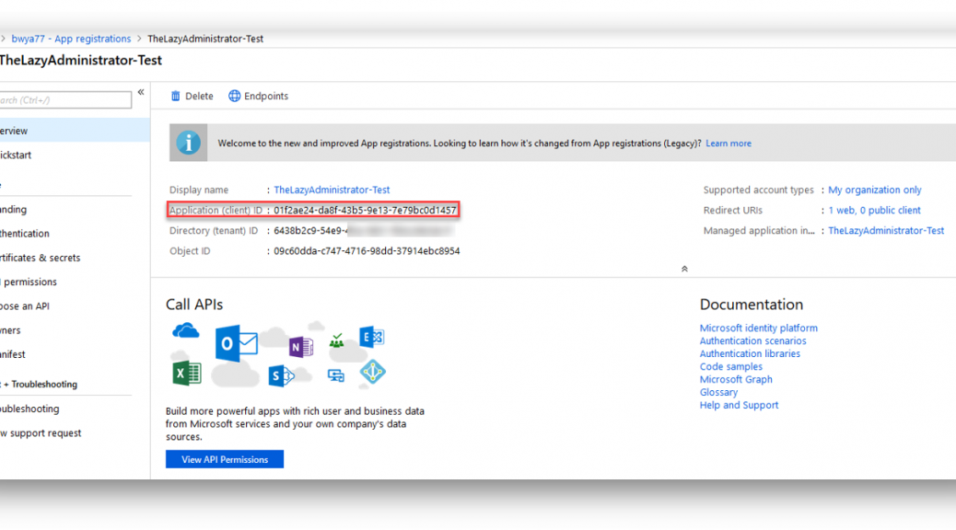956x530 pixels.
Task: Click the blue info icon in banner
Action: pos(189,144)
